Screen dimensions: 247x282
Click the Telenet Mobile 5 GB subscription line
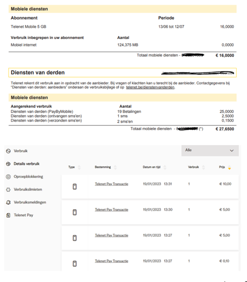click(x=28, y=27)
